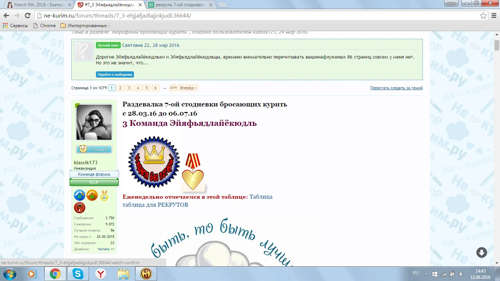The height and width of the screenshot is (281, 500).
Task: Click the crown emblem team badge image
Action: point(154,162)
